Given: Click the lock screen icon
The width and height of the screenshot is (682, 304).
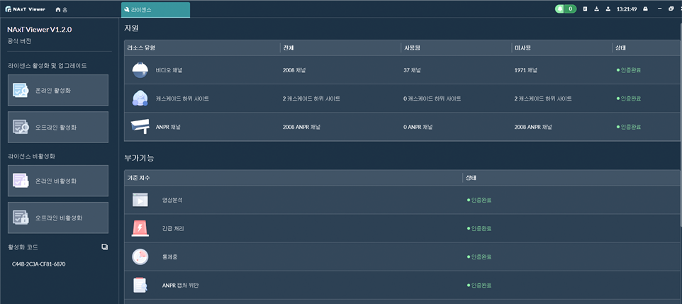Looking at the screenshot, I should pos(645,9).
